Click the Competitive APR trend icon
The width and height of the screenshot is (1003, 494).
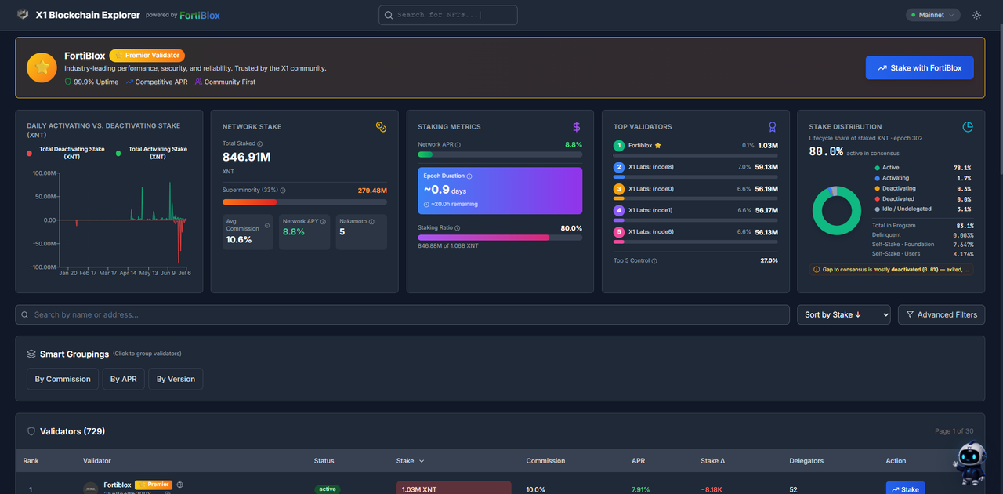click(x=129, y=82)
